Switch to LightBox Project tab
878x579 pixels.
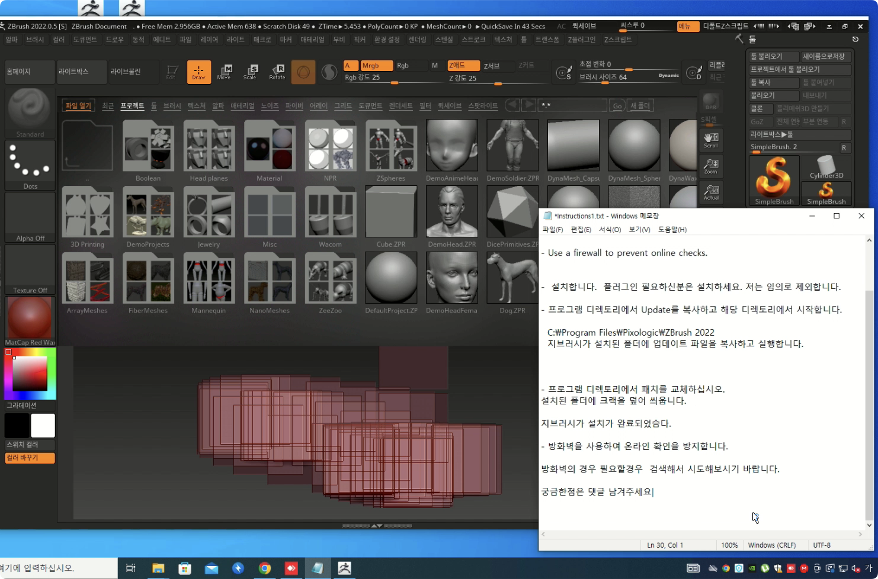[132, 105]
